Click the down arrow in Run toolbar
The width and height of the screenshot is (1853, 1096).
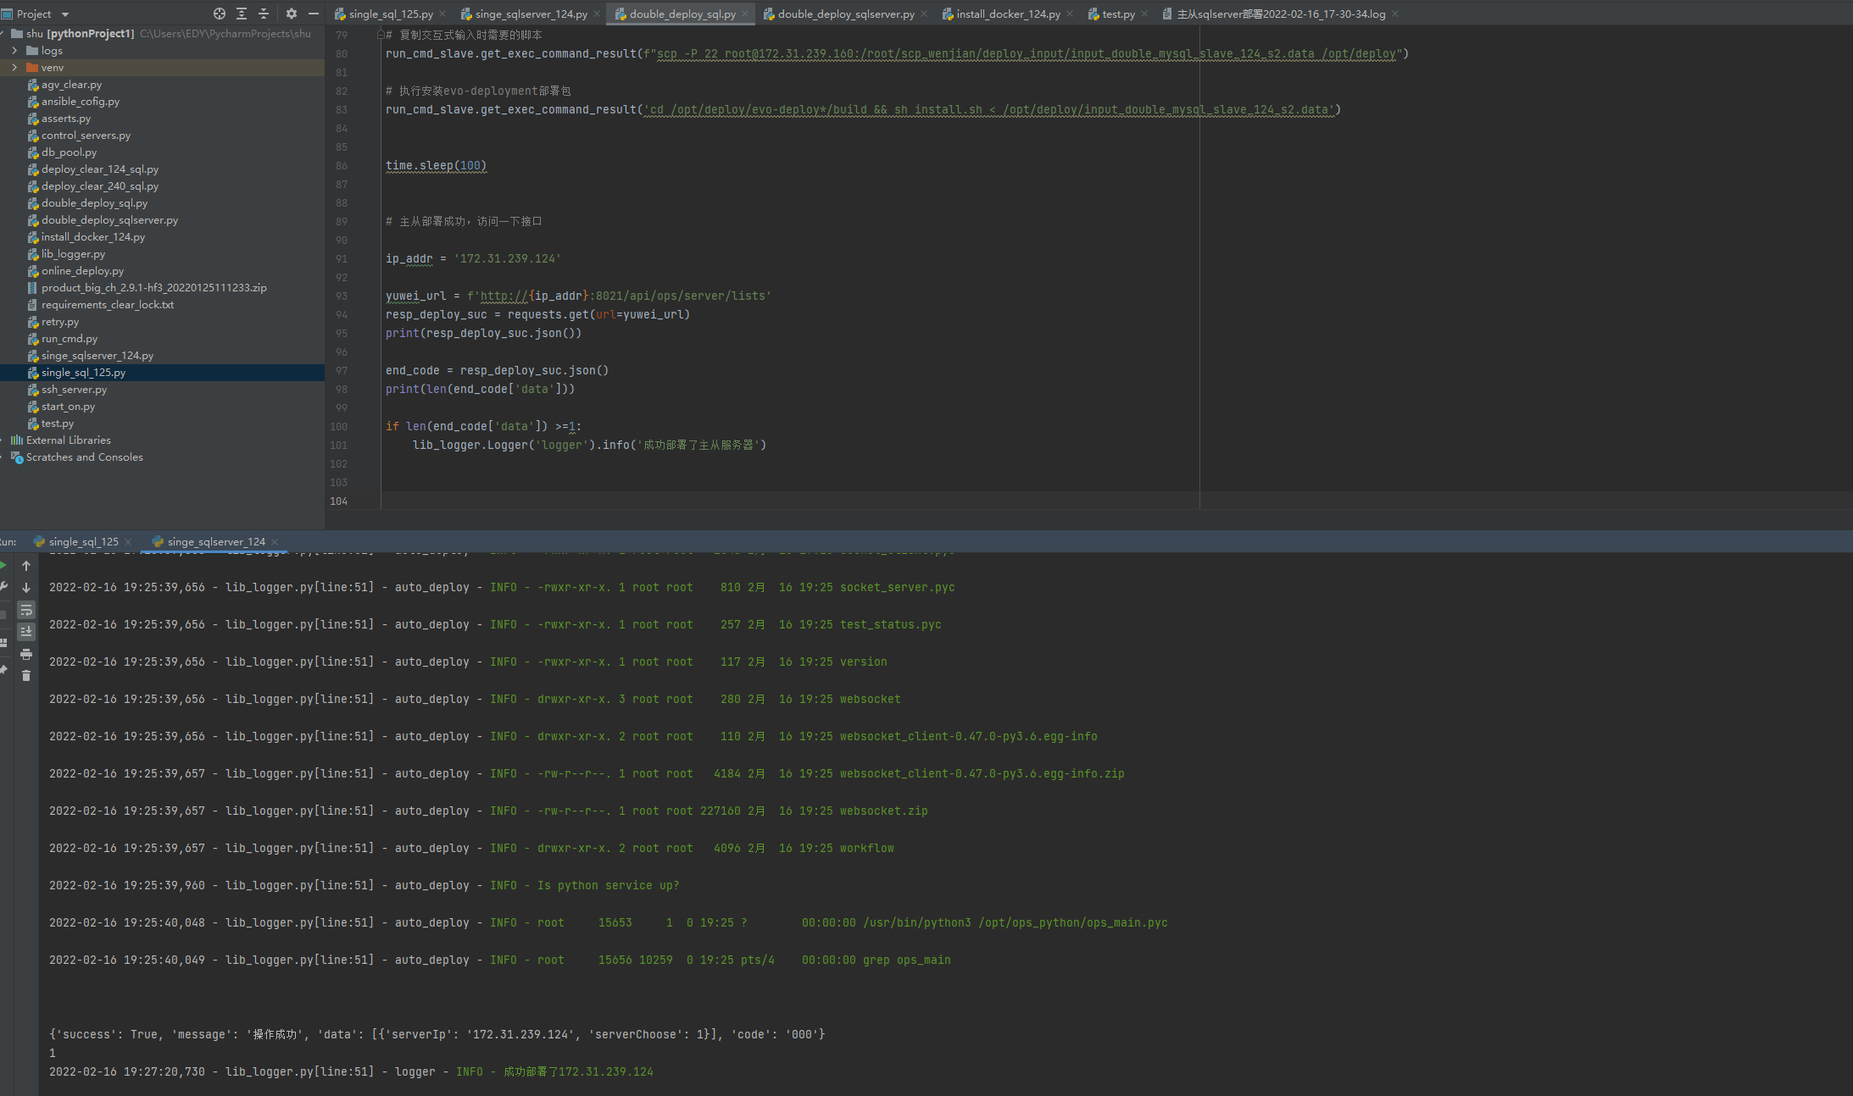(26, 587)
